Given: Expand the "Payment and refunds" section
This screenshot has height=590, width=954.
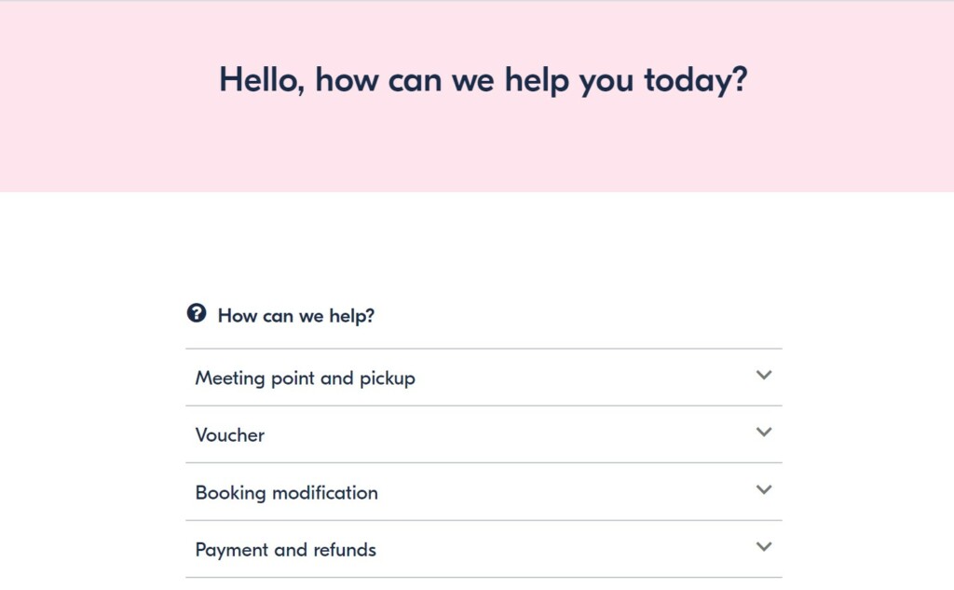Looking at the screenshot, I should pyautogui.click(x=484, y=550).
